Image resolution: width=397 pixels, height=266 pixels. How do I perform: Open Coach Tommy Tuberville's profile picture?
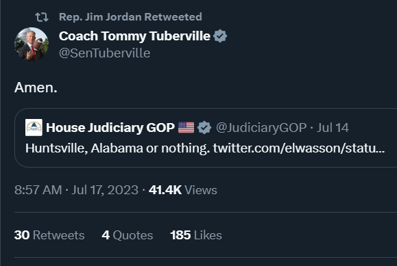32,44
